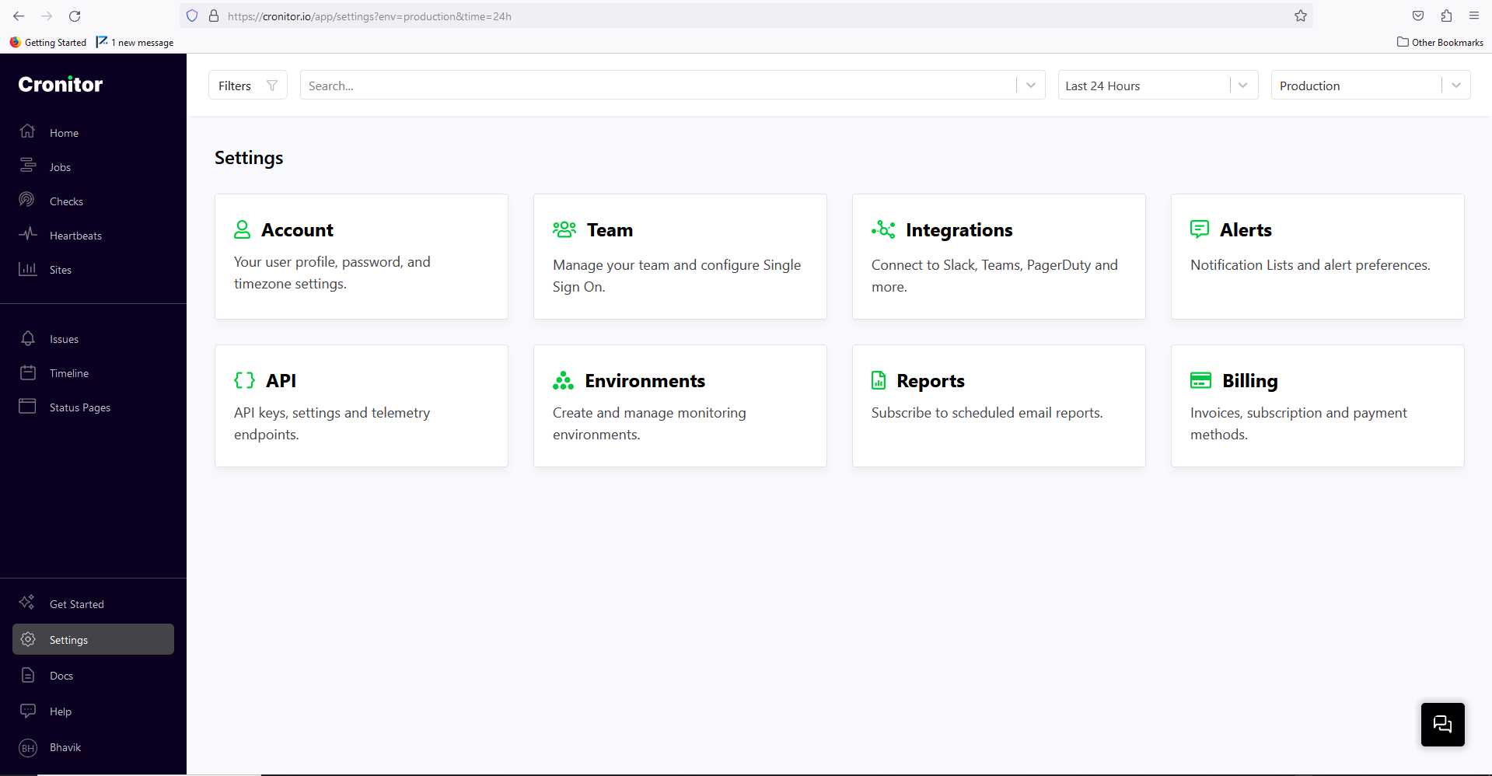Viewport: 1492px width, 776px height.
Task: Expand the Last 24 Hours dropdown
Action: click(x=1242, y=86)
